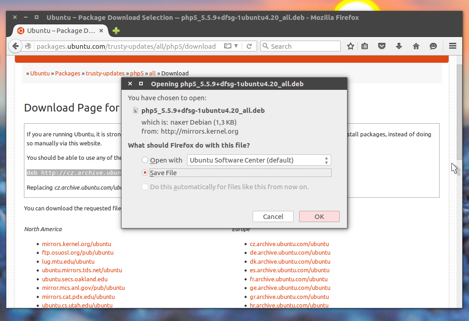Screen dimensions: 469x321
Task: Click the highlighted deb http://cz.archive line
Action: (x=74, y=172)
